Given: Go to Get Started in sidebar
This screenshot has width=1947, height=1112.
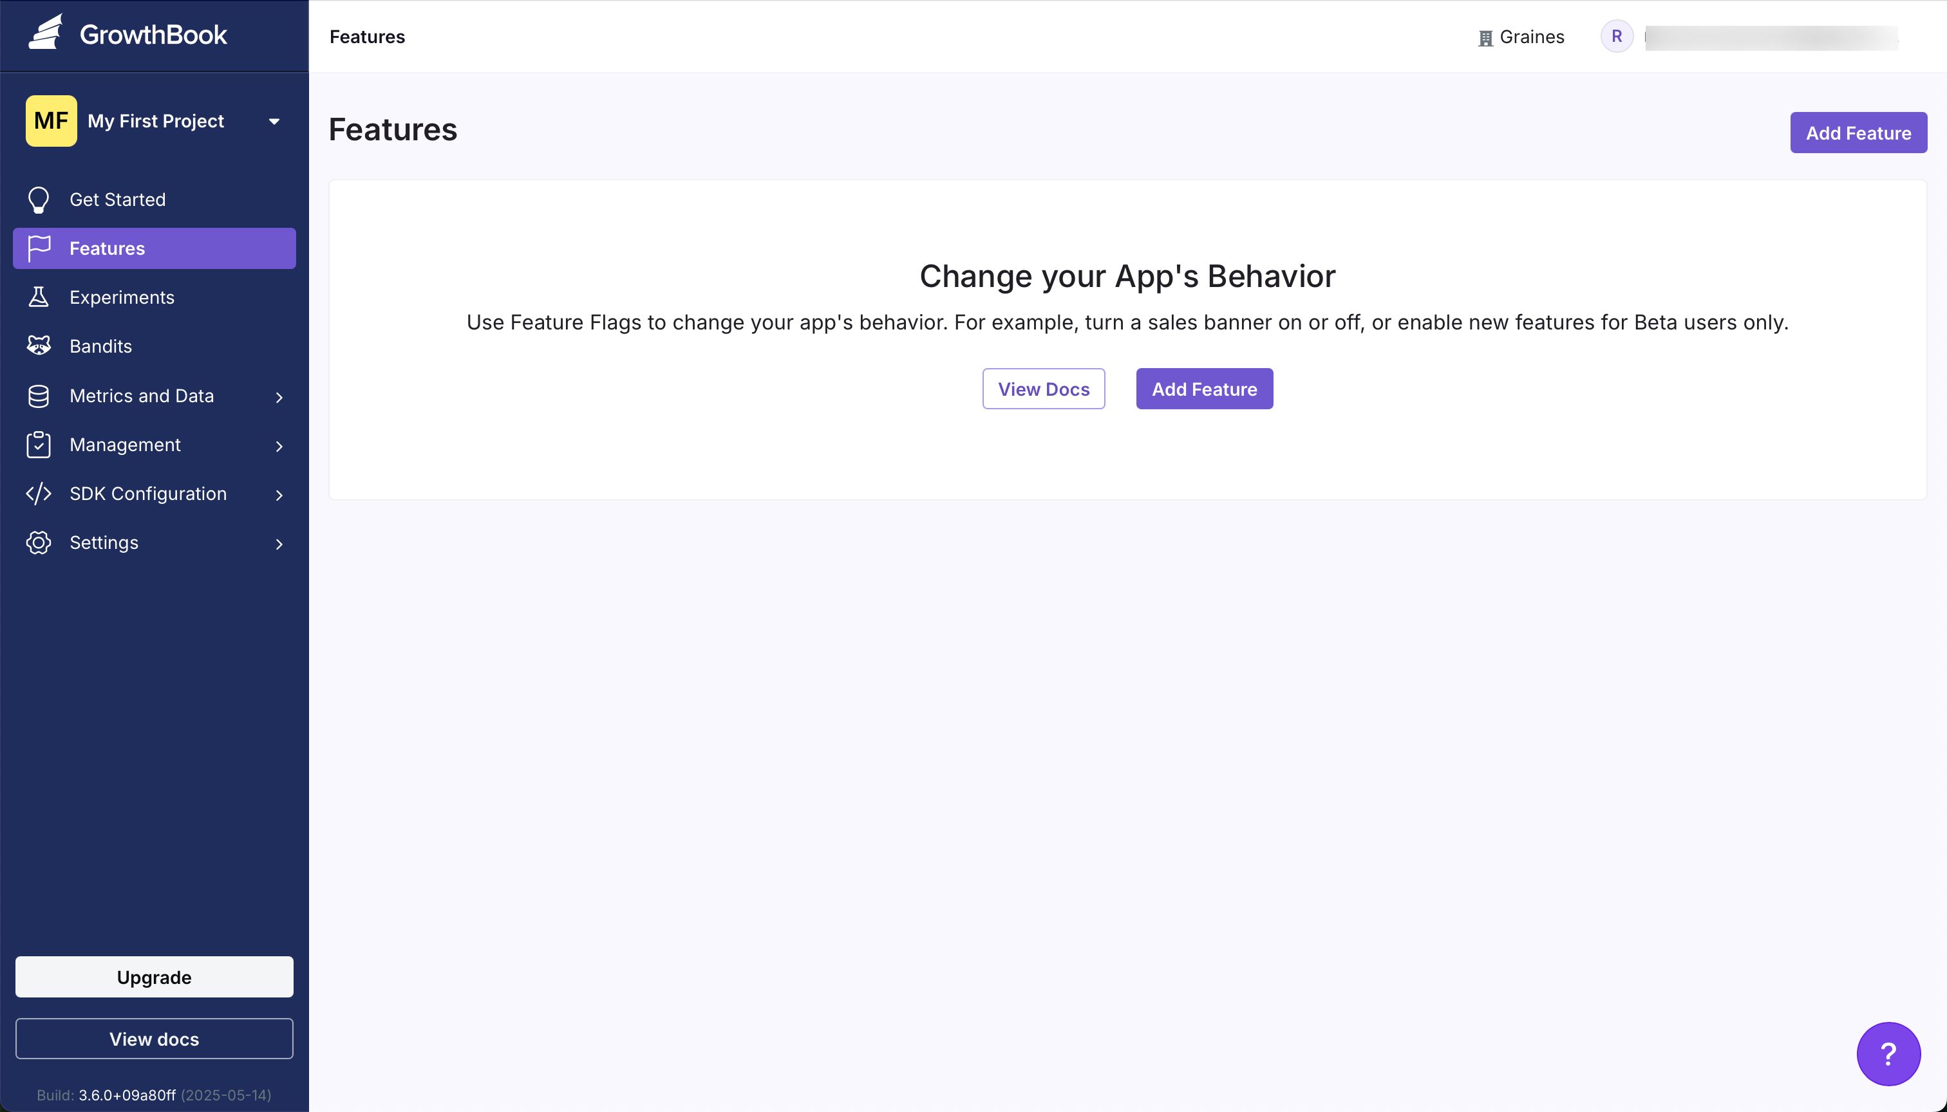Looking at the screenshot, I should click(x=155, y=199).
